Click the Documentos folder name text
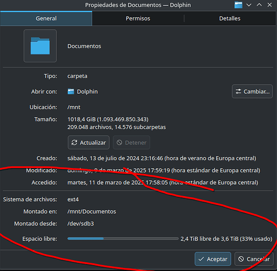The image size is (277, 271). point(84,46)
